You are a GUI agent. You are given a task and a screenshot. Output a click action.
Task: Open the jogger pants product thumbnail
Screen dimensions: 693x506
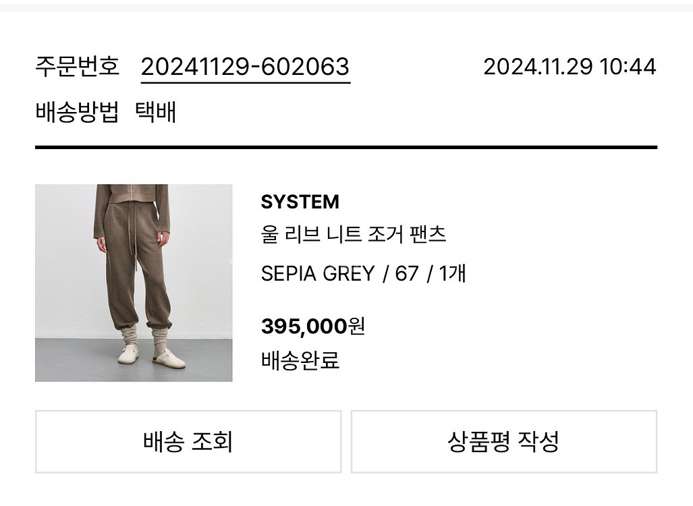(134, 283)
